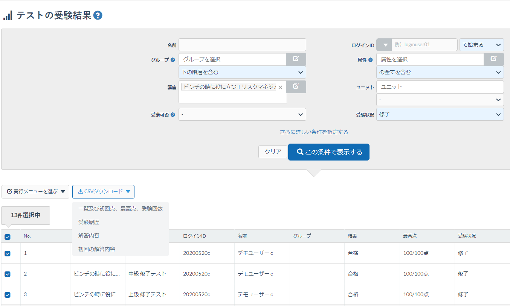Viewport: 510px width, 306px height.
Task: Open the 下の階層を含む dropdown
Action: pos(242,72)
